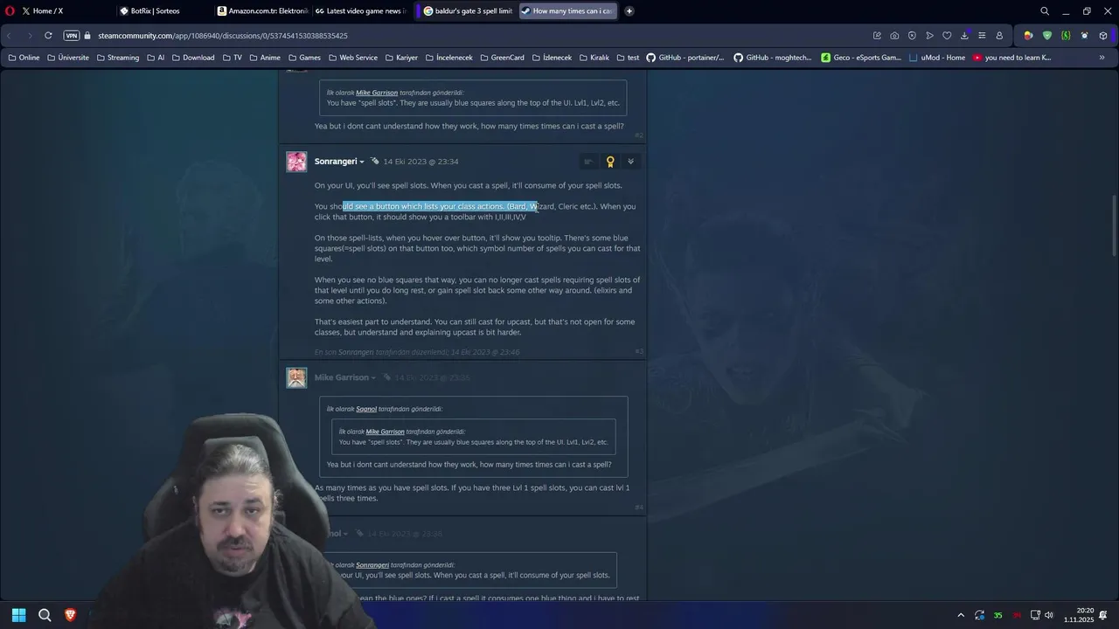Open a new browser tab with plus
This screenshot has height=629, width=1119.
[629, 11]
